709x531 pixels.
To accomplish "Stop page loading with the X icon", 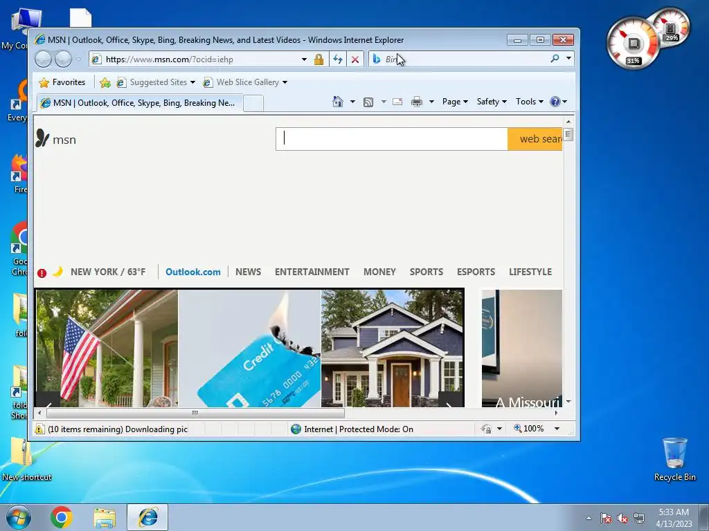I will pyautogui.click(x=355, y=59).
